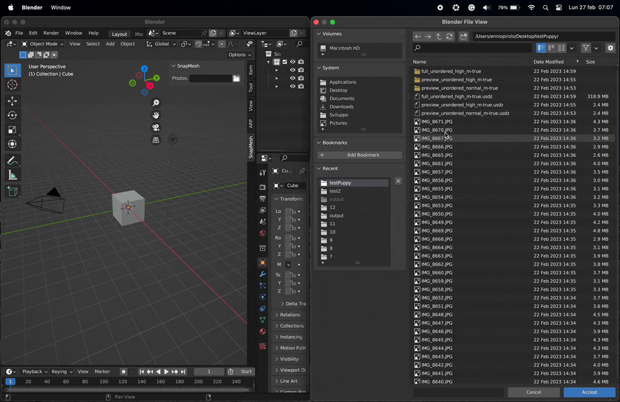Toggle the lock next to Location X field

point(293,211)
